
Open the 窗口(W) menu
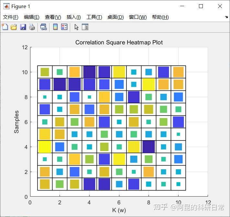coord(138,17)
